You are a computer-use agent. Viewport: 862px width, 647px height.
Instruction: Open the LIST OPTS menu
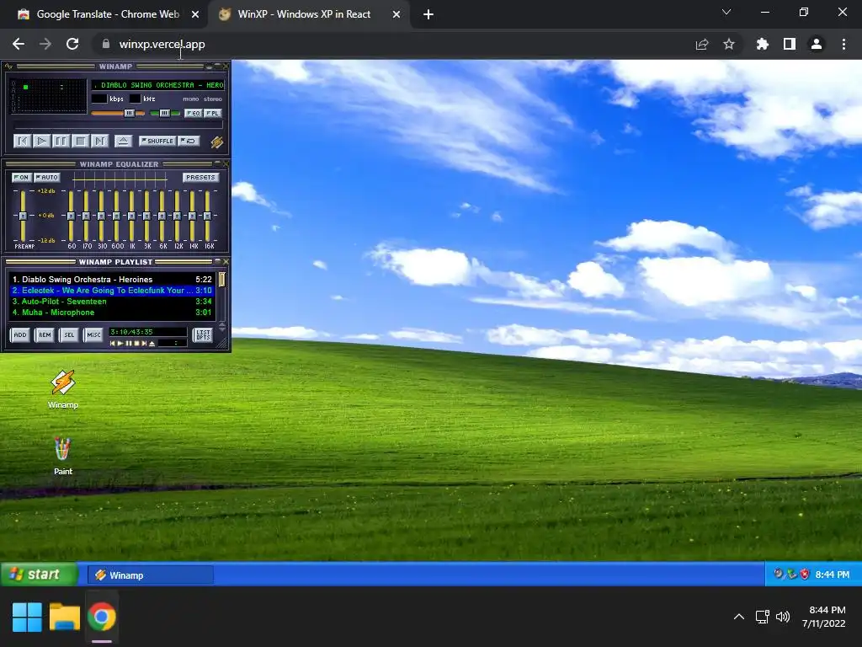203,334
